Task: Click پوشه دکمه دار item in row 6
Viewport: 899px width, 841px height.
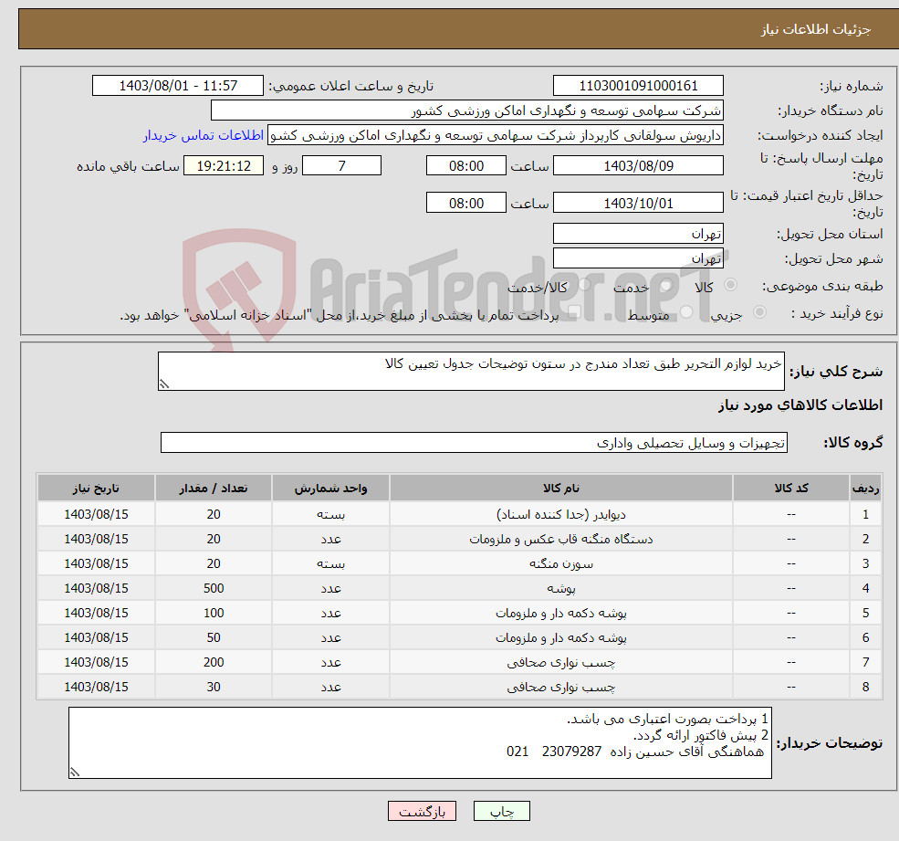Action: [560, 638]
